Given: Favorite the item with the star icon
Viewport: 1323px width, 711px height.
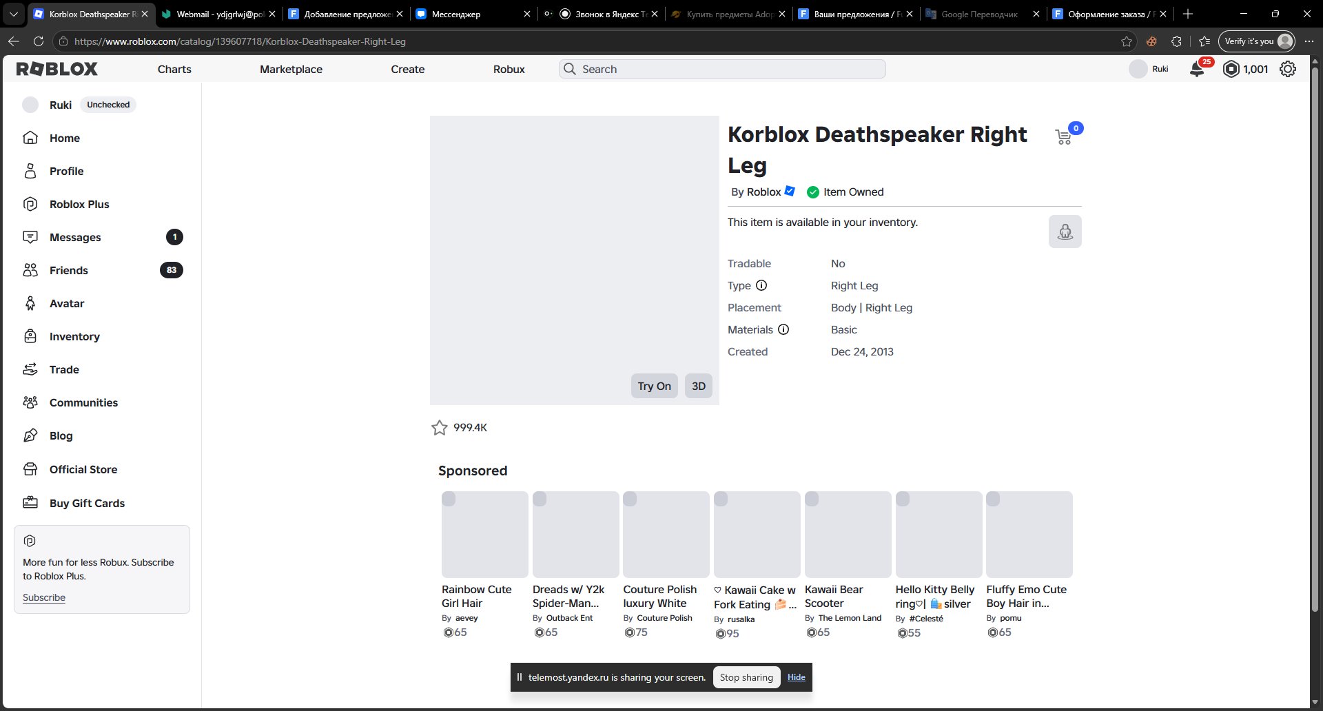Looking at the screenshot, I should pos(439,428).
